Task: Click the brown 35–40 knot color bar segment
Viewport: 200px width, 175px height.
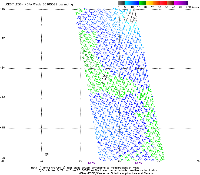Action: pos(170,3)
